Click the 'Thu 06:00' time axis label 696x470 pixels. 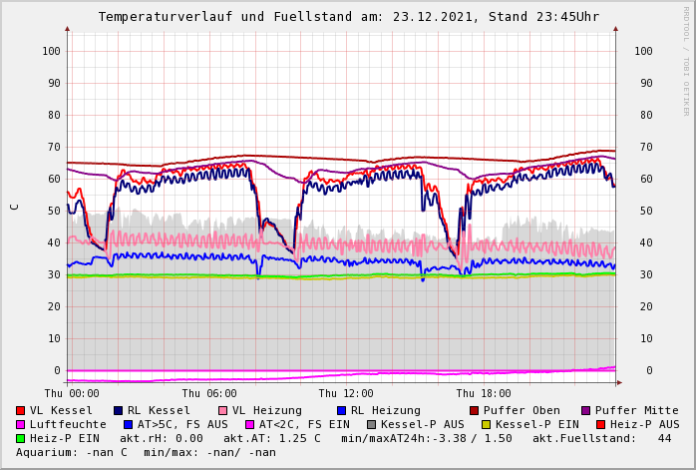pos(209,393)
